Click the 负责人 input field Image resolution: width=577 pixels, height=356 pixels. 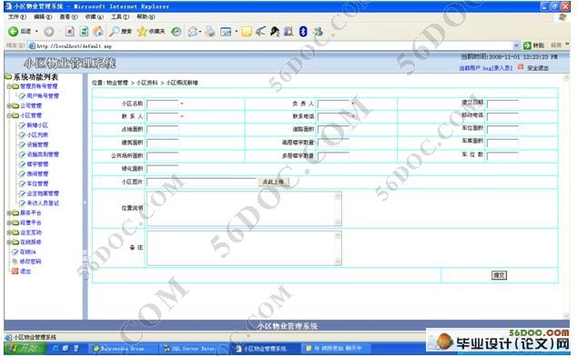pos(333,104)
